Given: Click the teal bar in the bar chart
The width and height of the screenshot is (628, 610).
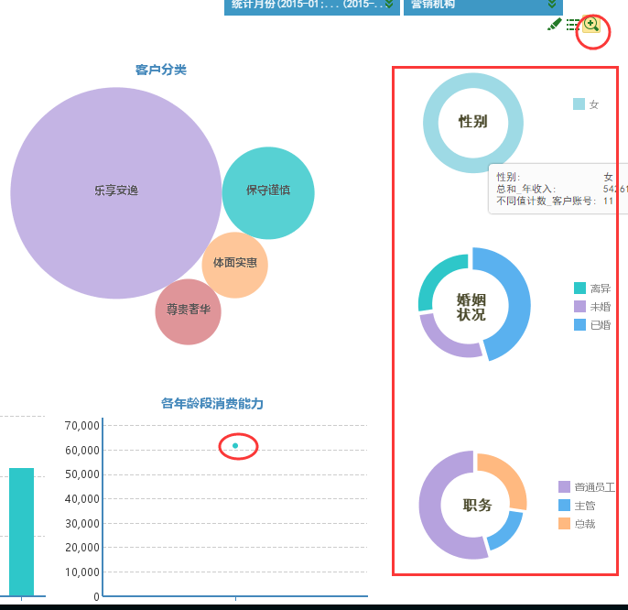Looking at the screenshot, I should pos(22,532).
